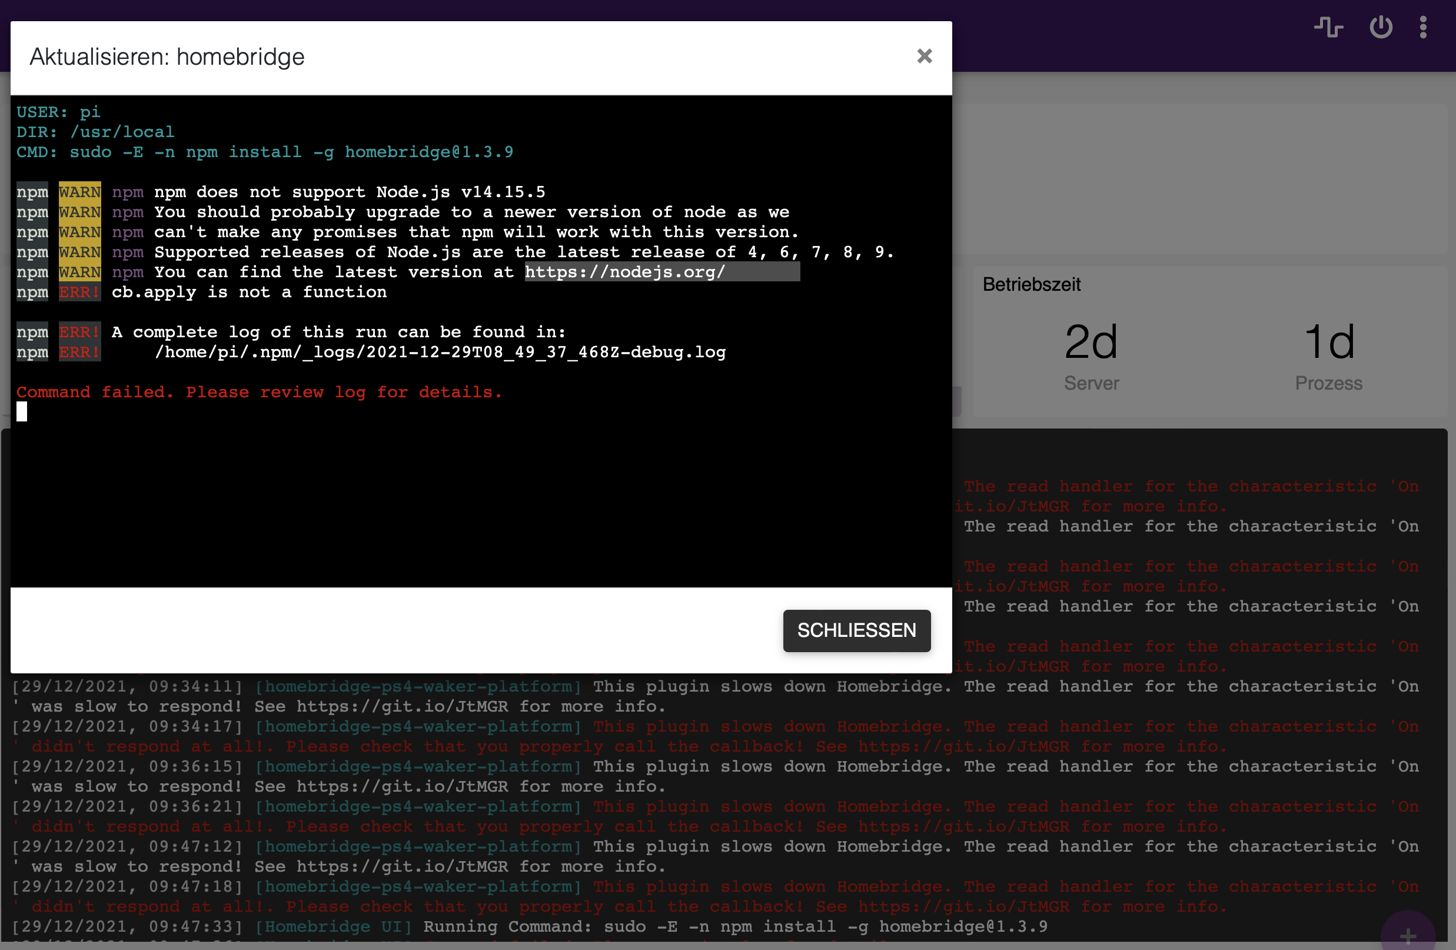Click homebridge-ps4-waker-platform tag at 09:36:15
This screenshot has height=950, width=1456.
click(418, 766)
